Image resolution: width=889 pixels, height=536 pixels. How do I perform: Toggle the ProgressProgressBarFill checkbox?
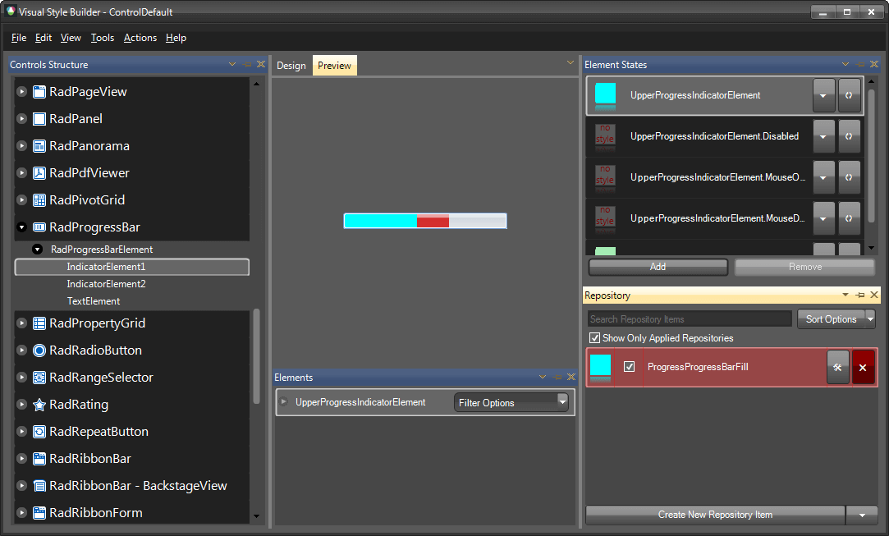630,367
